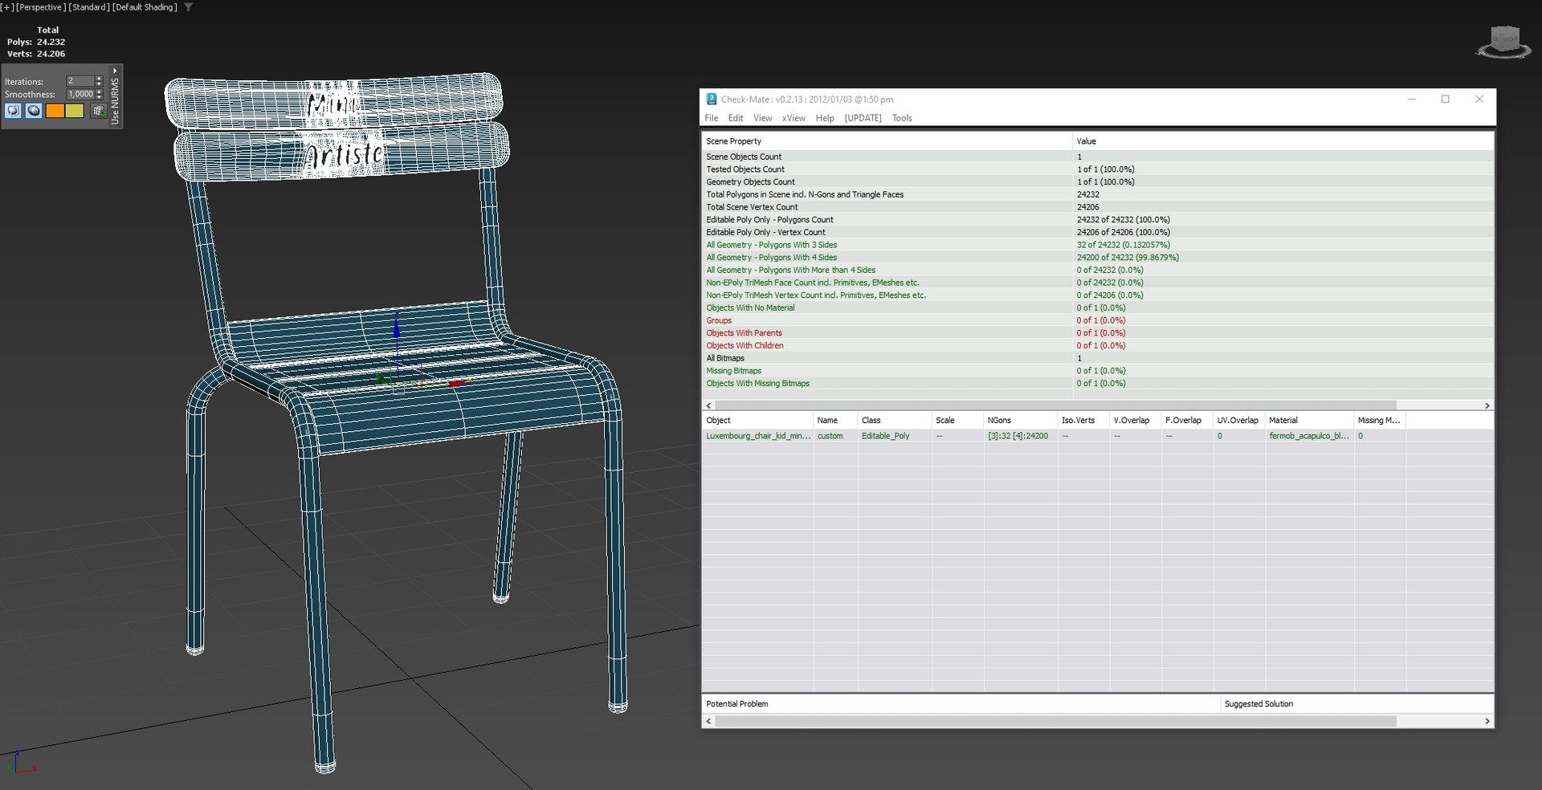Pick the yellow cage color swatch

pos(75,111)
